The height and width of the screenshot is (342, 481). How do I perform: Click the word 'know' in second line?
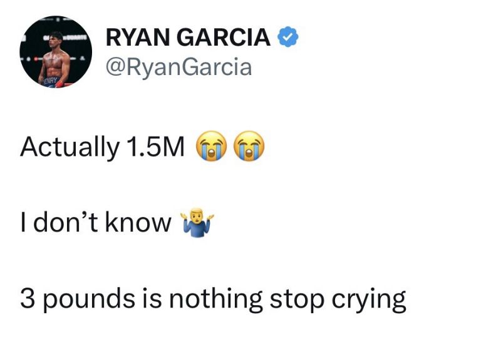138,223
